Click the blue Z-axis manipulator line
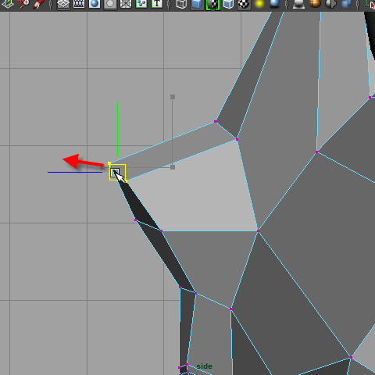The image size is (375, 375). click(x=75, y=172)
